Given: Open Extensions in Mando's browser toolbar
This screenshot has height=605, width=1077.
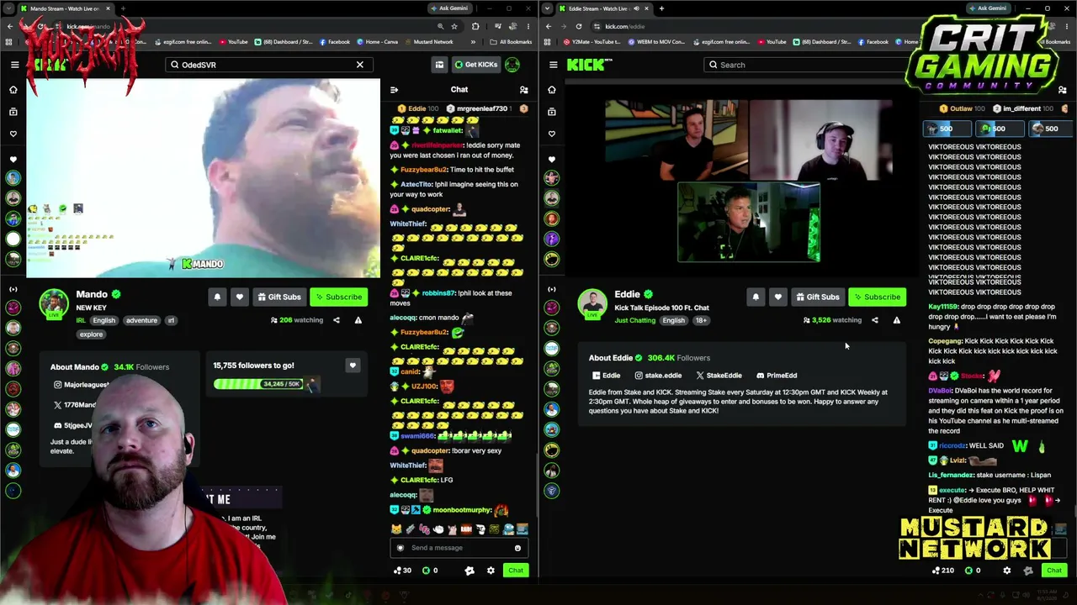Looking at the screenshot, I should [475, 26].
